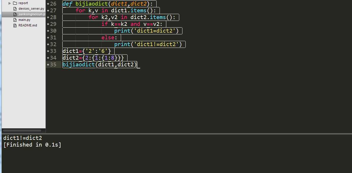Click line number 30 in the gutter
Screen dimensions: 352x173
(x=53, y=31)
